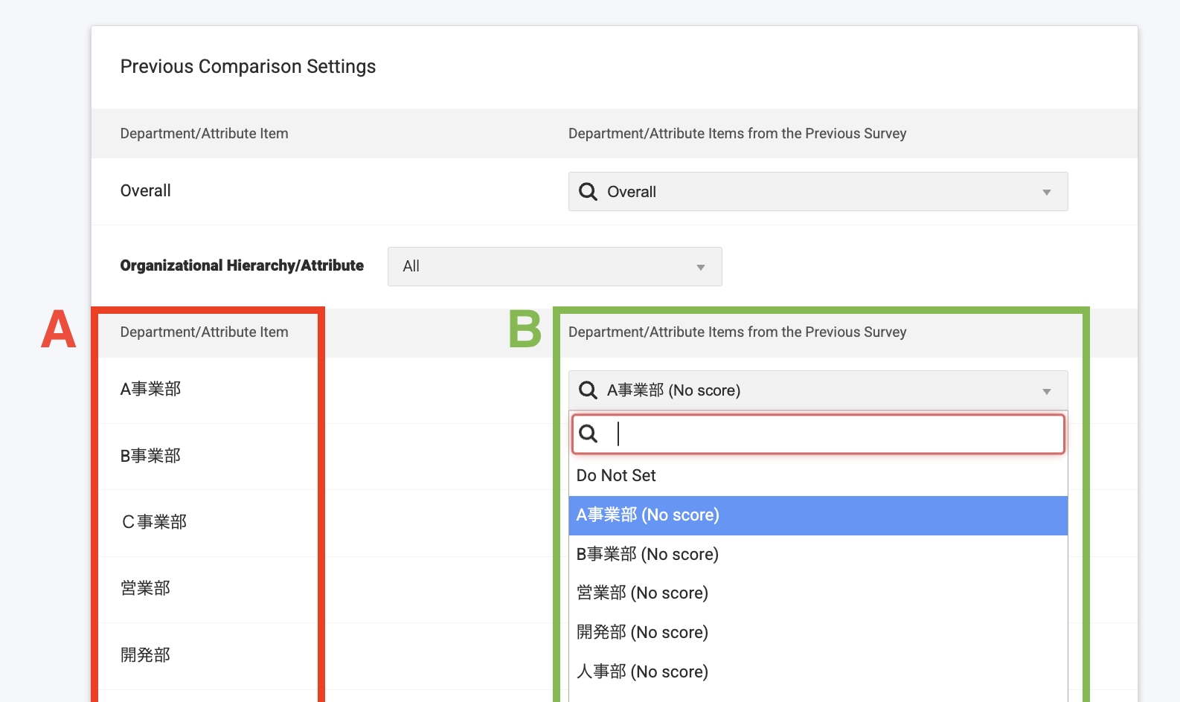
Task: Open the Organizational Hierarchy/Attribute All dropdown
Action: [x=554, y=266]
